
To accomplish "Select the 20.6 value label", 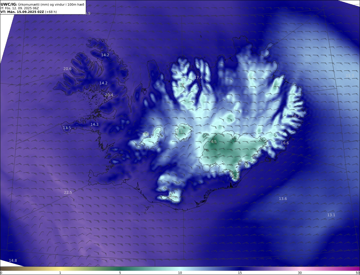I will pos(67,69).
